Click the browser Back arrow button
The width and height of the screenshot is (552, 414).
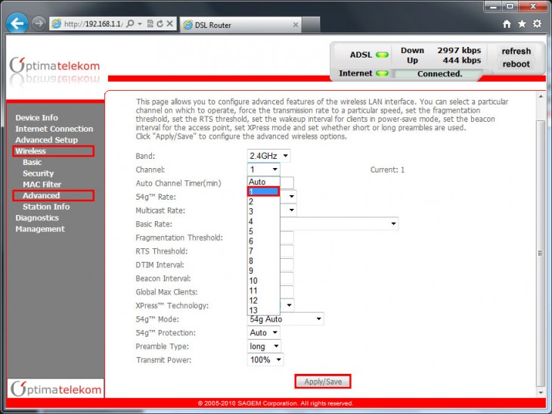point(17,23)
